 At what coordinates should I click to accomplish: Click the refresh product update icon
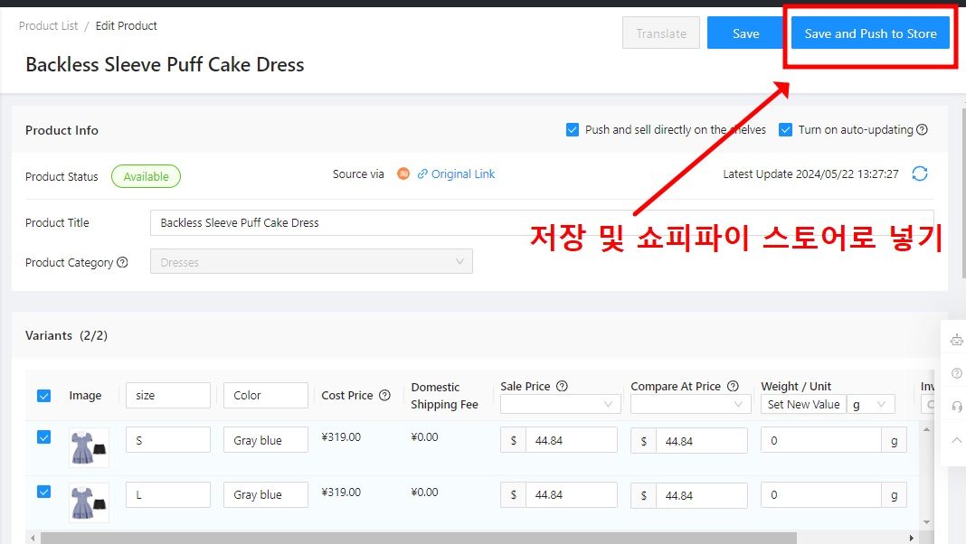pyautogui.click(x=920, y=174)
